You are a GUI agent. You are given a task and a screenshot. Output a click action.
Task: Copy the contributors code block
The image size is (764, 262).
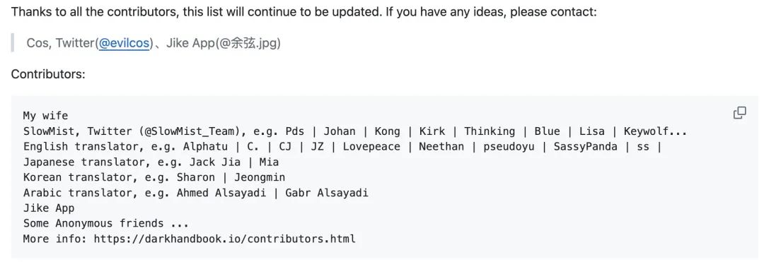pyautogui.click(x=739, y=113)
